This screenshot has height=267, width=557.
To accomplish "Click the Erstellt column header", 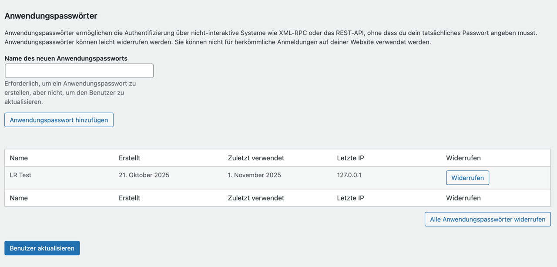I will click(x=129, y=158).
